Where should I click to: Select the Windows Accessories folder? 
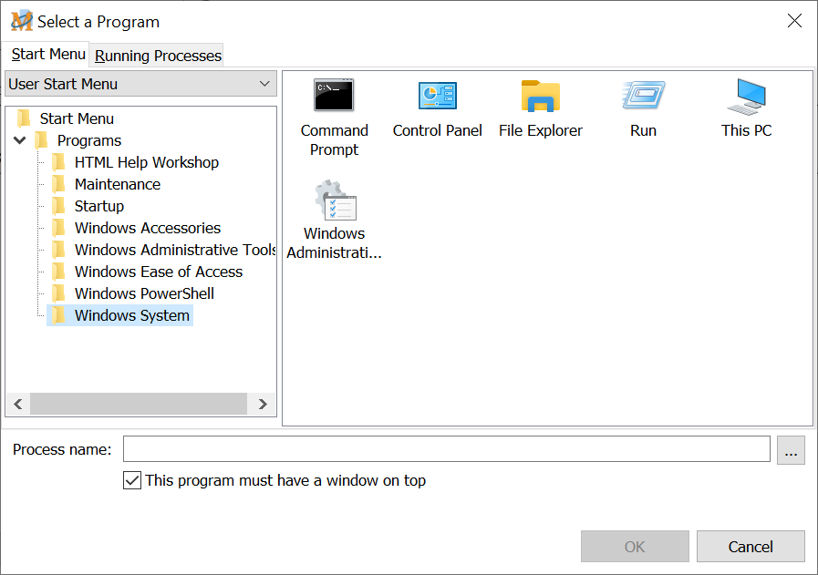coord(147,228)
